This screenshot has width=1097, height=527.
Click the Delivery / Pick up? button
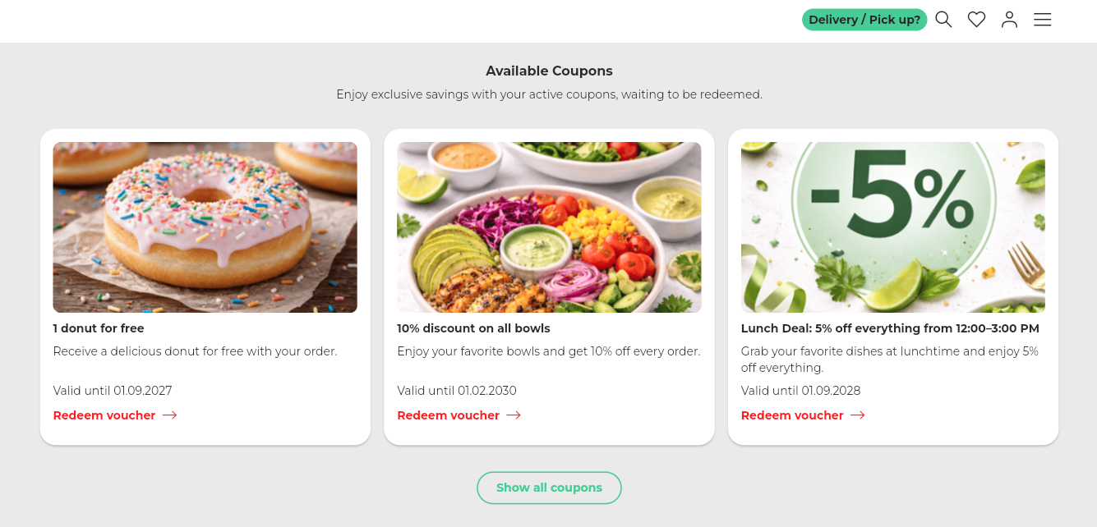(x=864, y=20)
